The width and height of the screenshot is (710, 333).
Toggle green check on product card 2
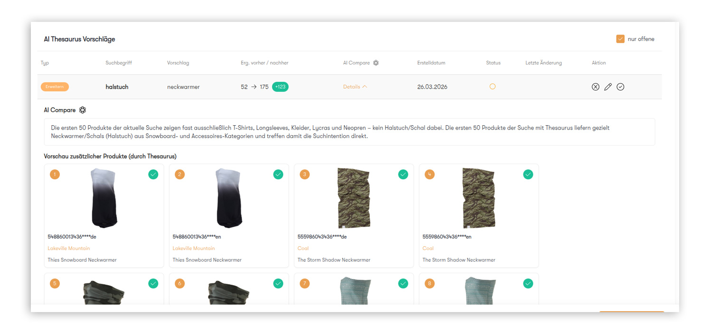pos(278,175)
